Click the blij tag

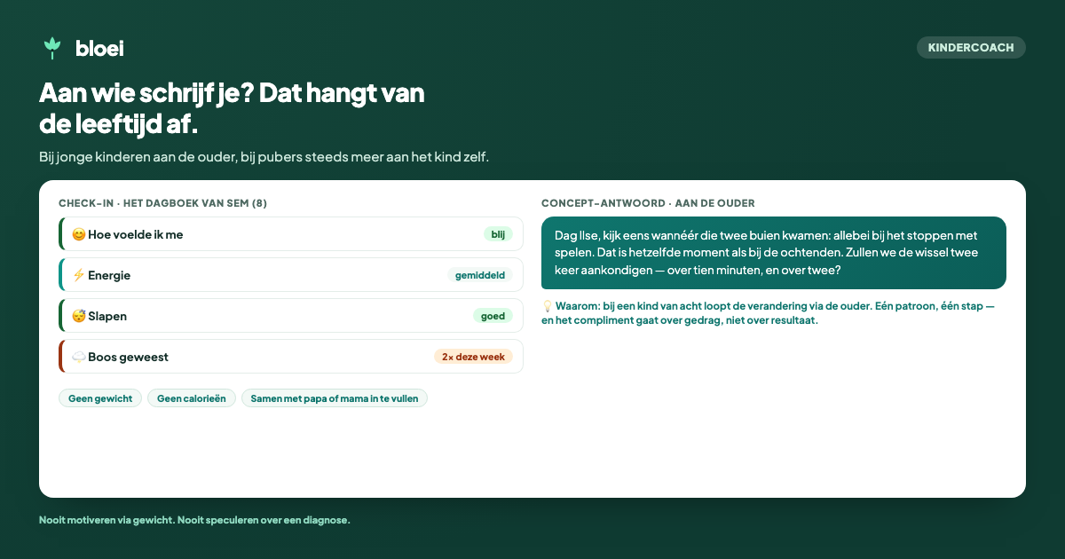click(x=498, y=234)
